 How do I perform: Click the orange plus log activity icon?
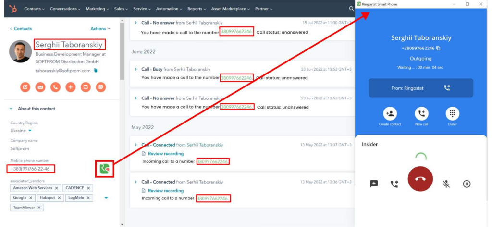[x=71, y=87]
